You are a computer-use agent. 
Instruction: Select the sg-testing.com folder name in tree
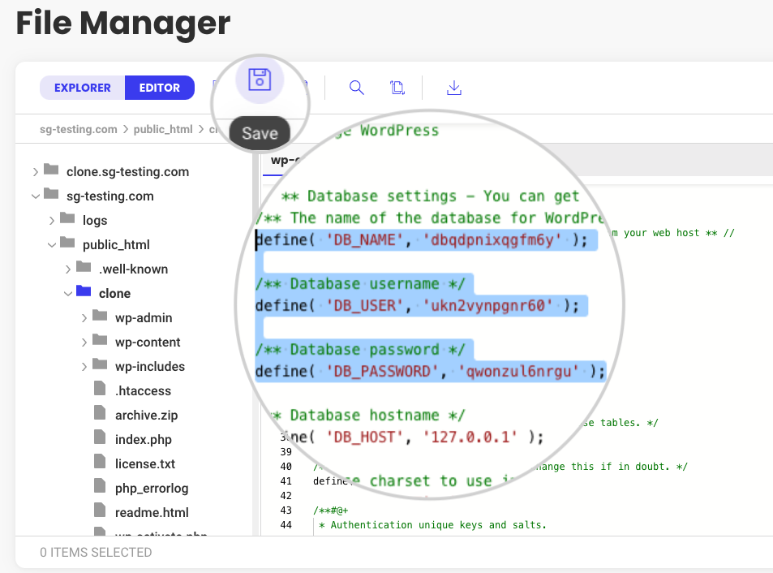pos(110,196)
